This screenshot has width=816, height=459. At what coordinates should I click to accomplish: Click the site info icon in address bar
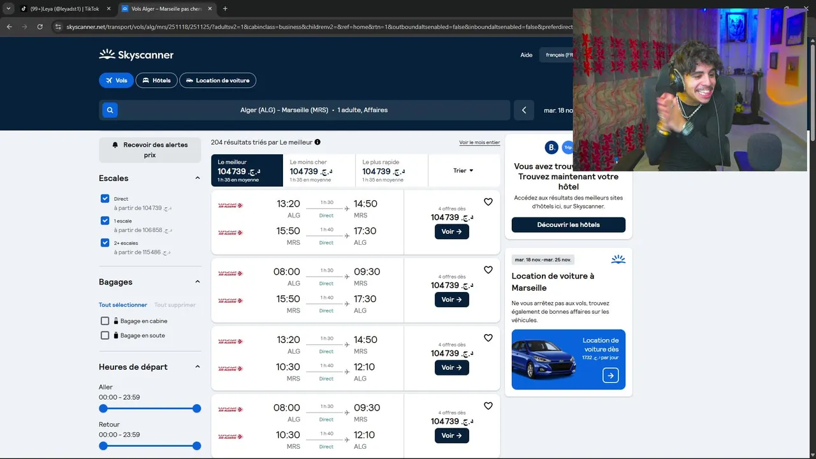coord(58,27)
